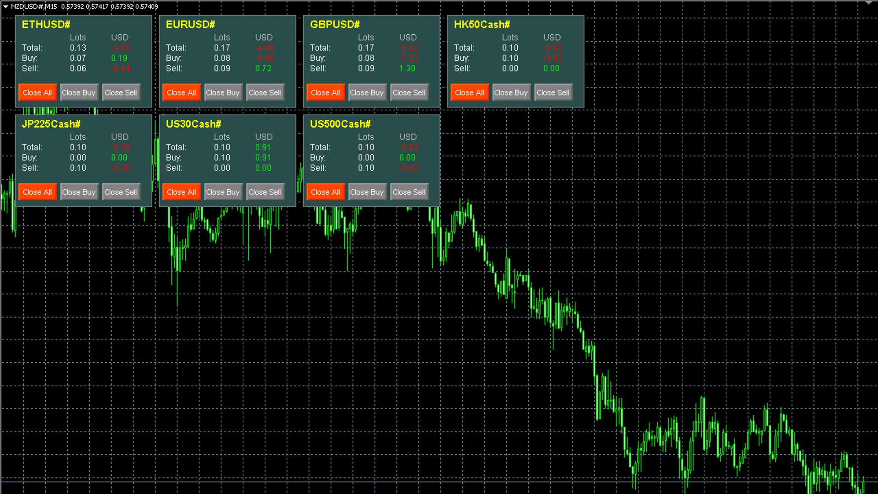This screenshot has width=878, height=494.
Task: Close EURUSD# buy positions
Action: (x=223, y=92)
